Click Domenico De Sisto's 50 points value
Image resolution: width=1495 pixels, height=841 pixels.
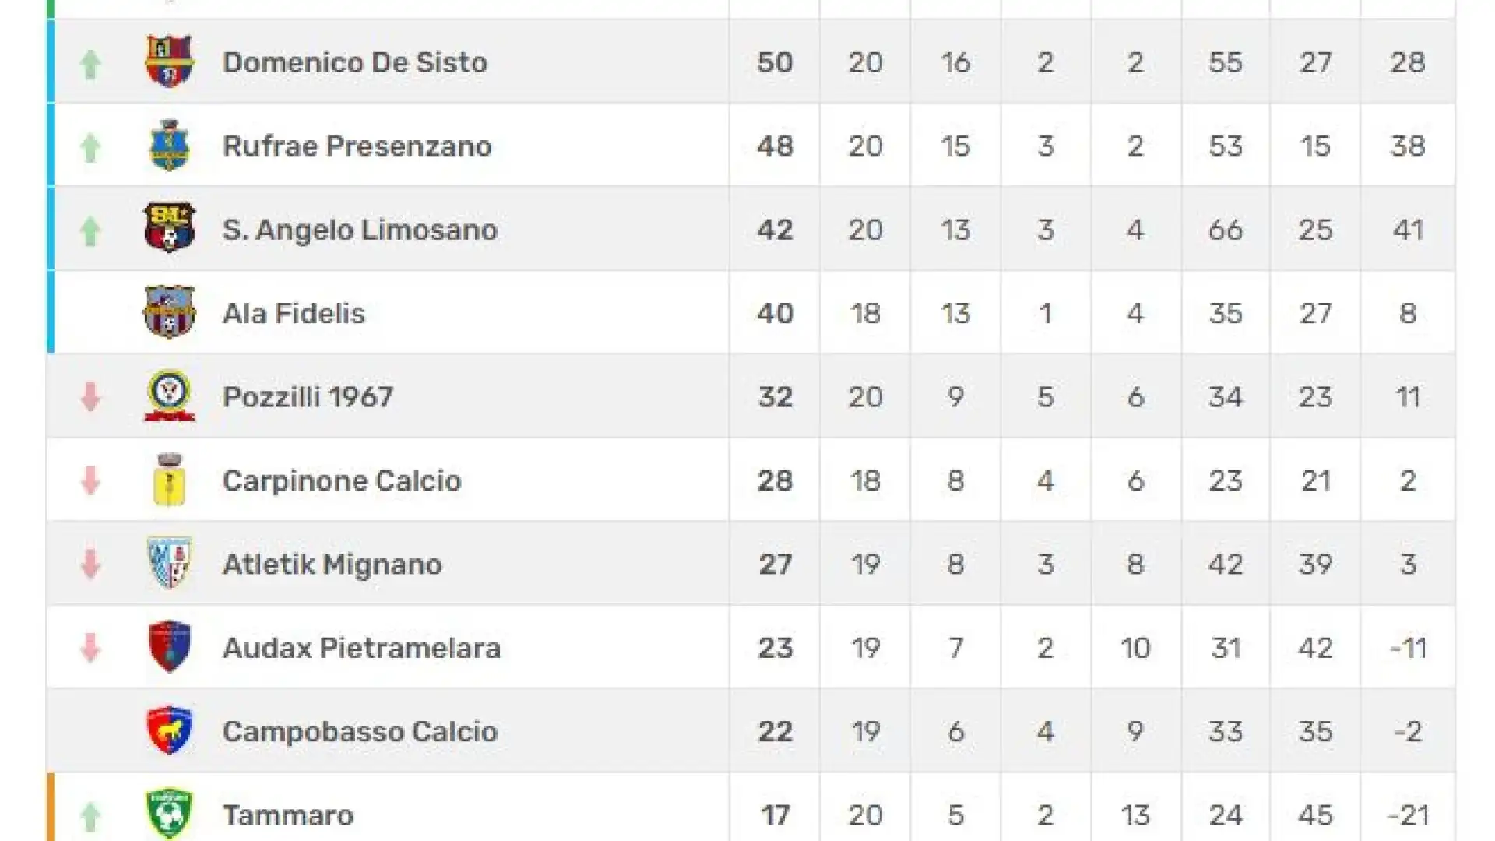click(775, 62)
